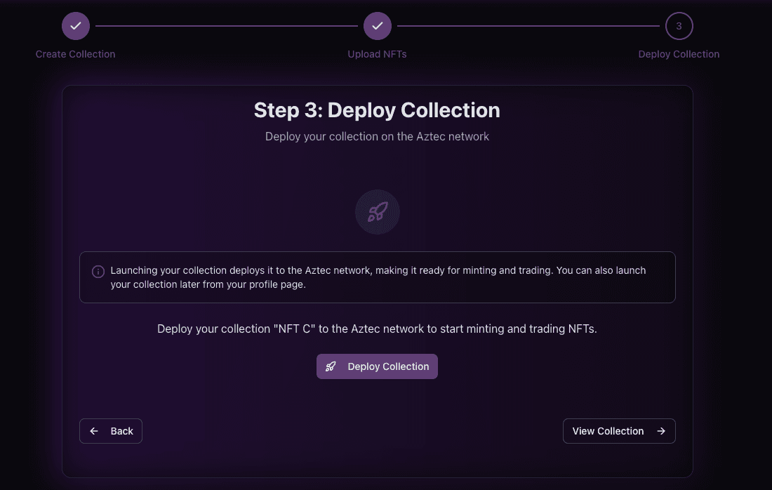Select the Create Collection step label

[x=75, y=54]
